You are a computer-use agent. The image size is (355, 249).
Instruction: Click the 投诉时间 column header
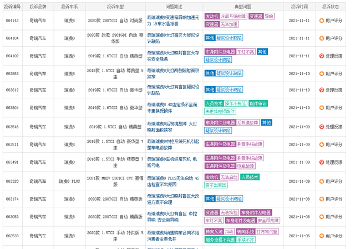pos(300,6)
